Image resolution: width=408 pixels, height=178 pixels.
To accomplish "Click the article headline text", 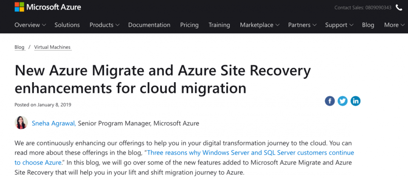I will [163, 79].
